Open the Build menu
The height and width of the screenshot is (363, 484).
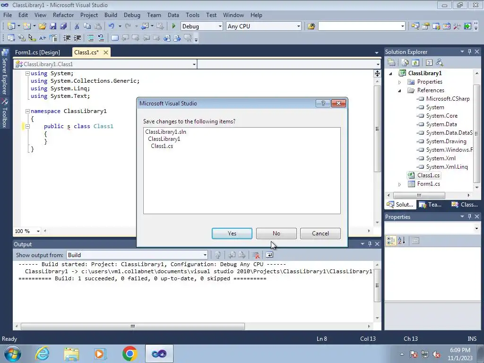click(x=111, y=15)
